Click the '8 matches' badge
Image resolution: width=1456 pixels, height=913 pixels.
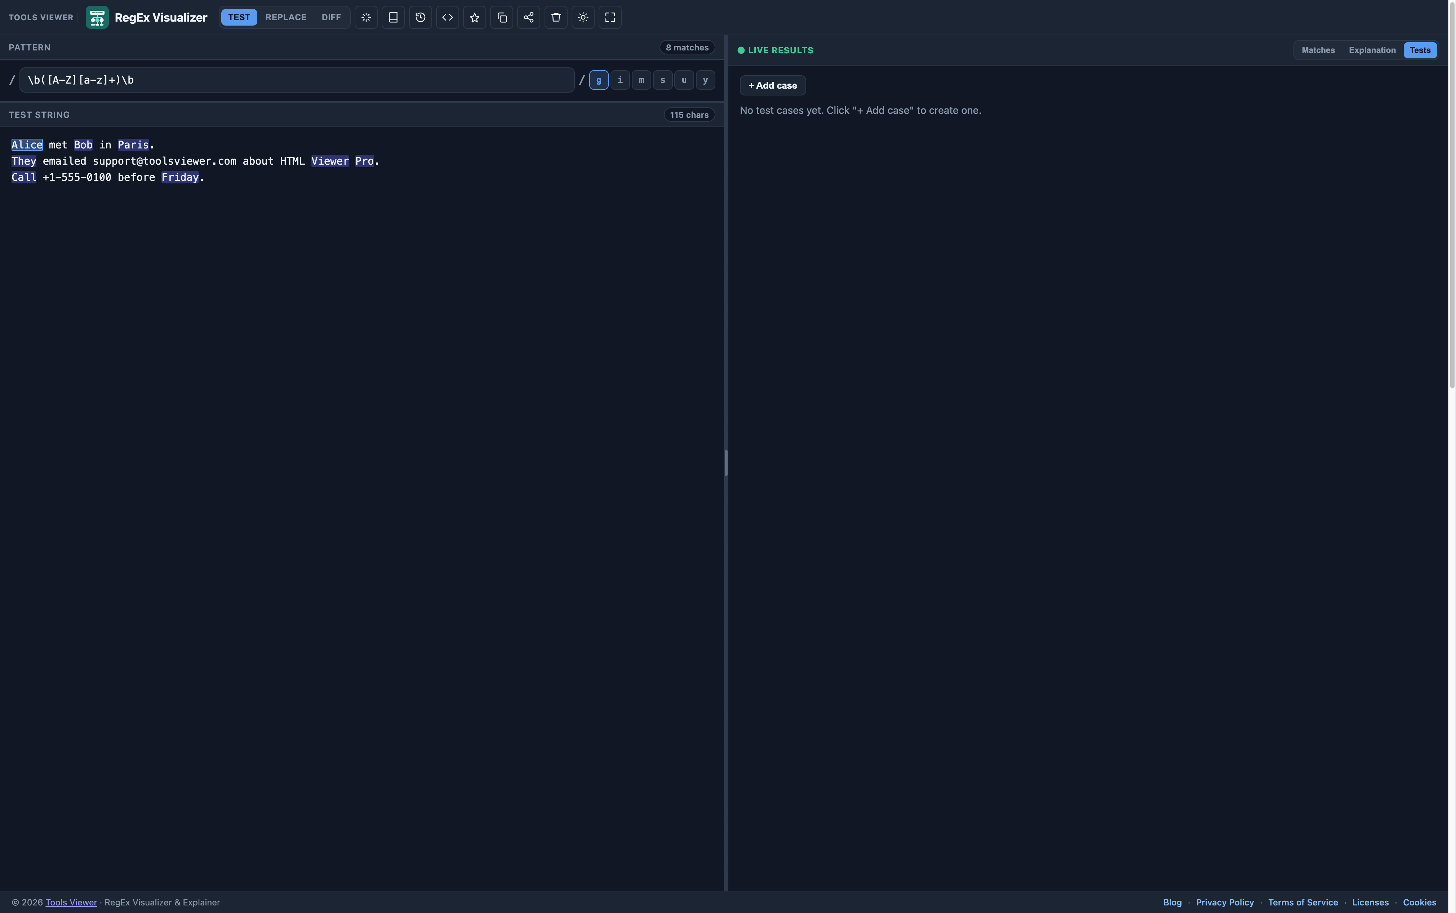[687, 48]
